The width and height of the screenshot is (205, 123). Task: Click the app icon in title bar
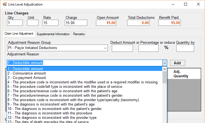coord(5,4)
